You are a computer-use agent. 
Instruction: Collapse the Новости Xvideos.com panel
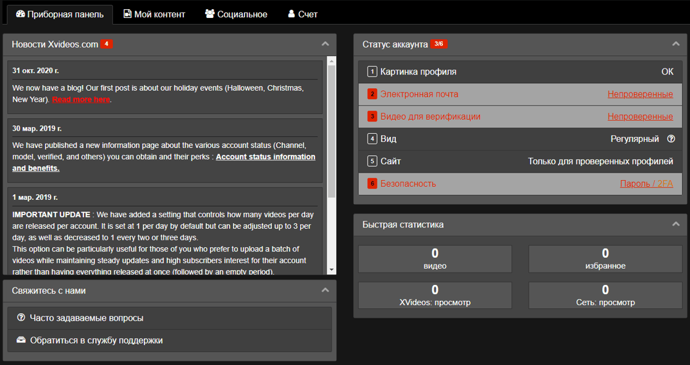pyautogui.click(x=325, y=44)
